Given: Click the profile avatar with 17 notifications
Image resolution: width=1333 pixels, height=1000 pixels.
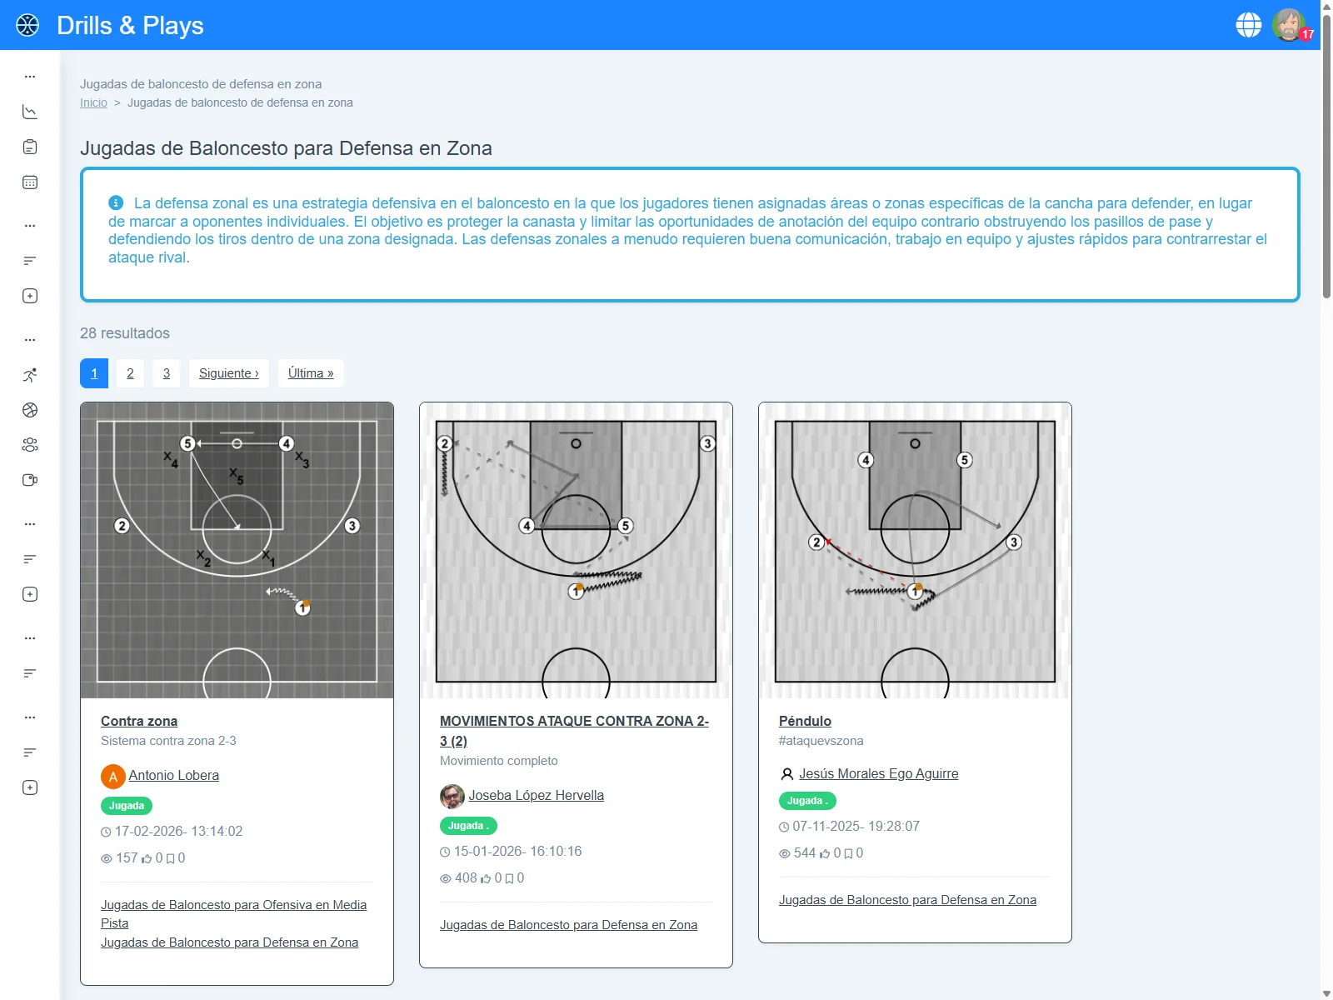Looking at the screenshot, I should click(1289, 25).
